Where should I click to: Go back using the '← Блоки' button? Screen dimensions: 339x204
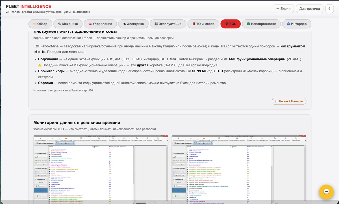(283, 8)
